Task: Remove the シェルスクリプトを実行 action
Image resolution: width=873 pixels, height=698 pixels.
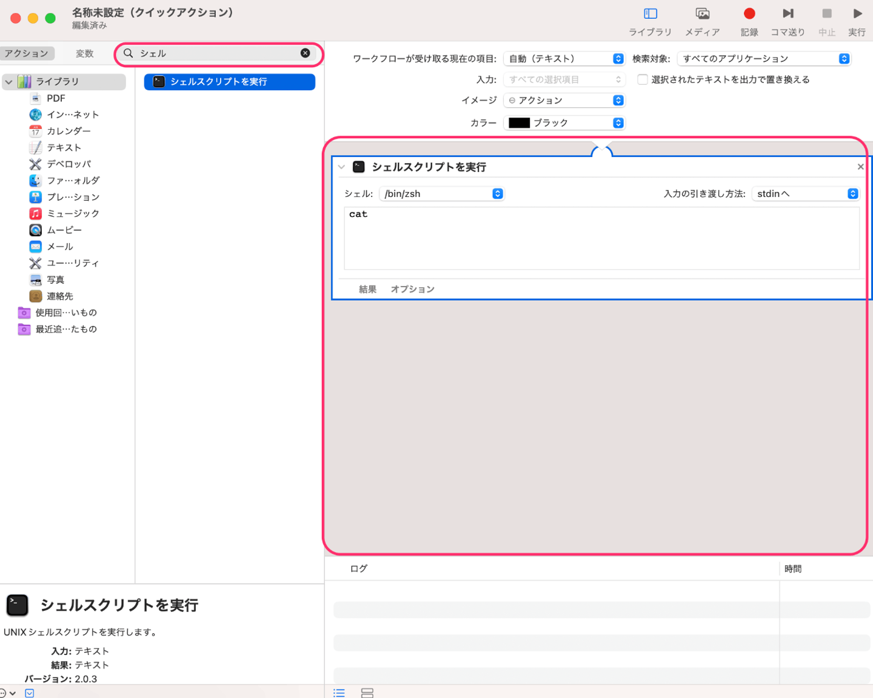Action: (x=860, y=167)
